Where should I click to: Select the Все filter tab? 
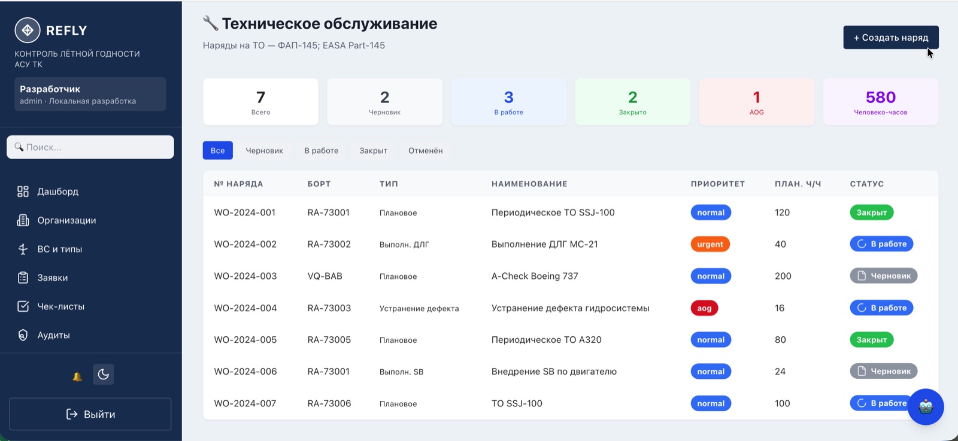pyautogui.click(x=218, y=151)
